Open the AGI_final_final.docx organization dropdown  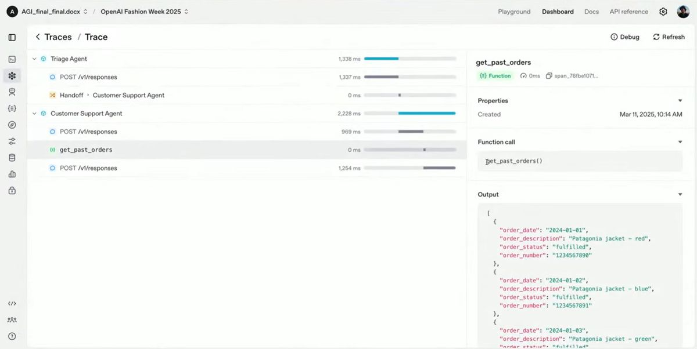point(54,12)
